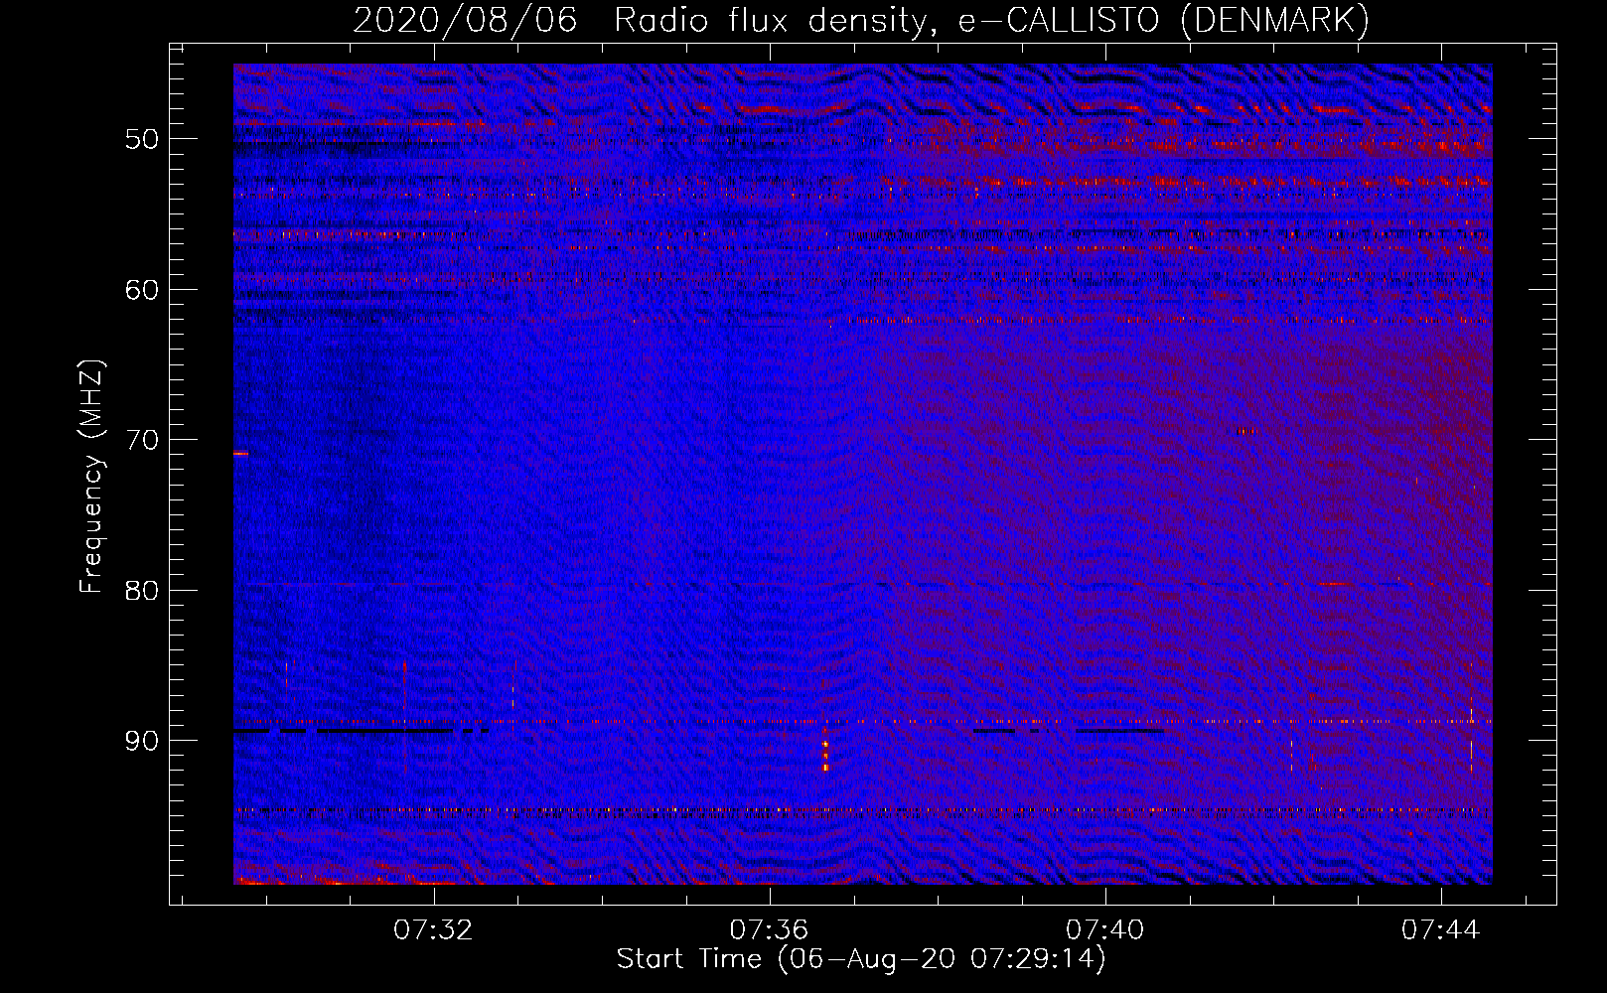Click the 07:36 time axis label
The width and height of the screenshot is (1607, 993).
click(769, 930)
